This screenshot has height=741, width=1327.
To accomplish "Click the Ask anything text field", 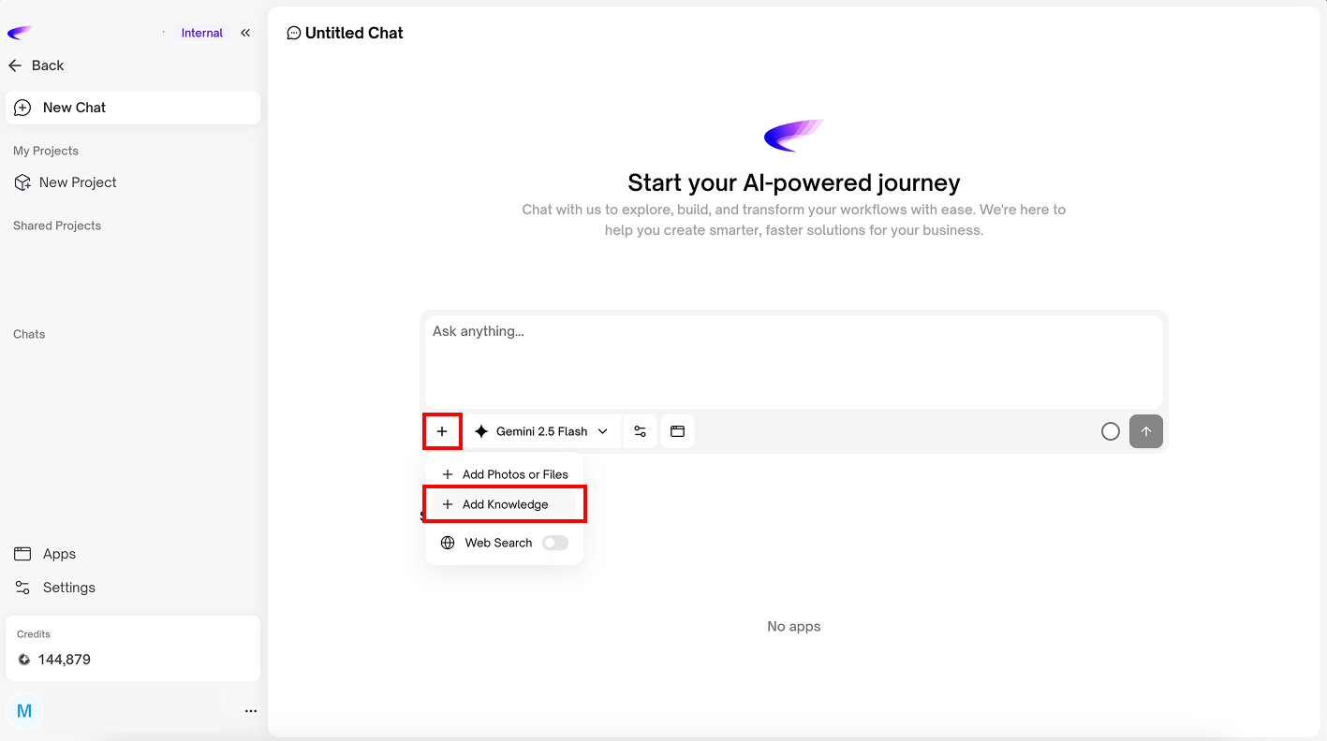I will point(793,360).
